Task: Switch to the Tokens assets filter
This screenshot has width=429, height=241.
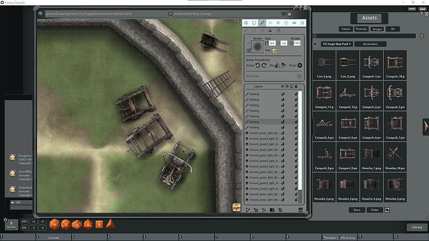Action: pyautogui.click(x=346, y=29)
